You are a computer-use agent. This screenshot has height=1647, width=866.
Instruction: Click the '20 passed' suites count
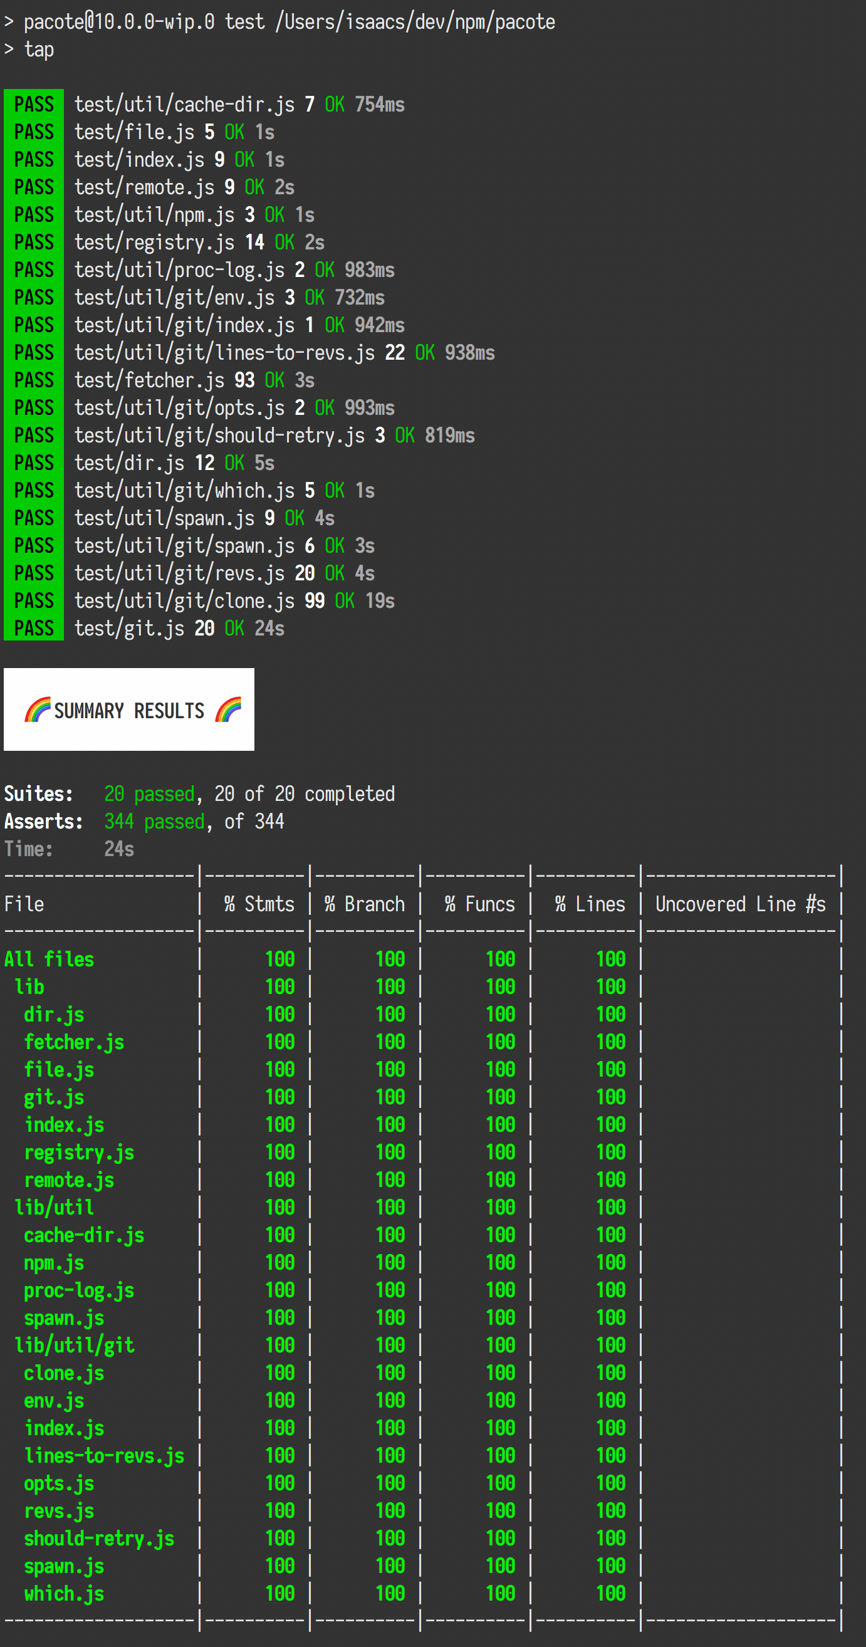(x=149, y=793)
